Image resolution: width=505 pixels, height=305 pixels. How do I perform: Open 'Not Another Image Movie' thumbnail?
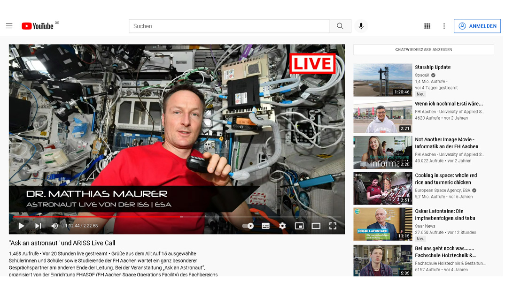[x=382, y=152]
